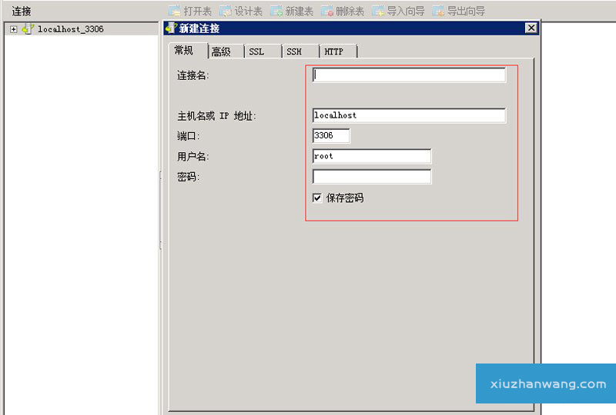Click the 端口 field showing 3306

(x=331, y=136)
